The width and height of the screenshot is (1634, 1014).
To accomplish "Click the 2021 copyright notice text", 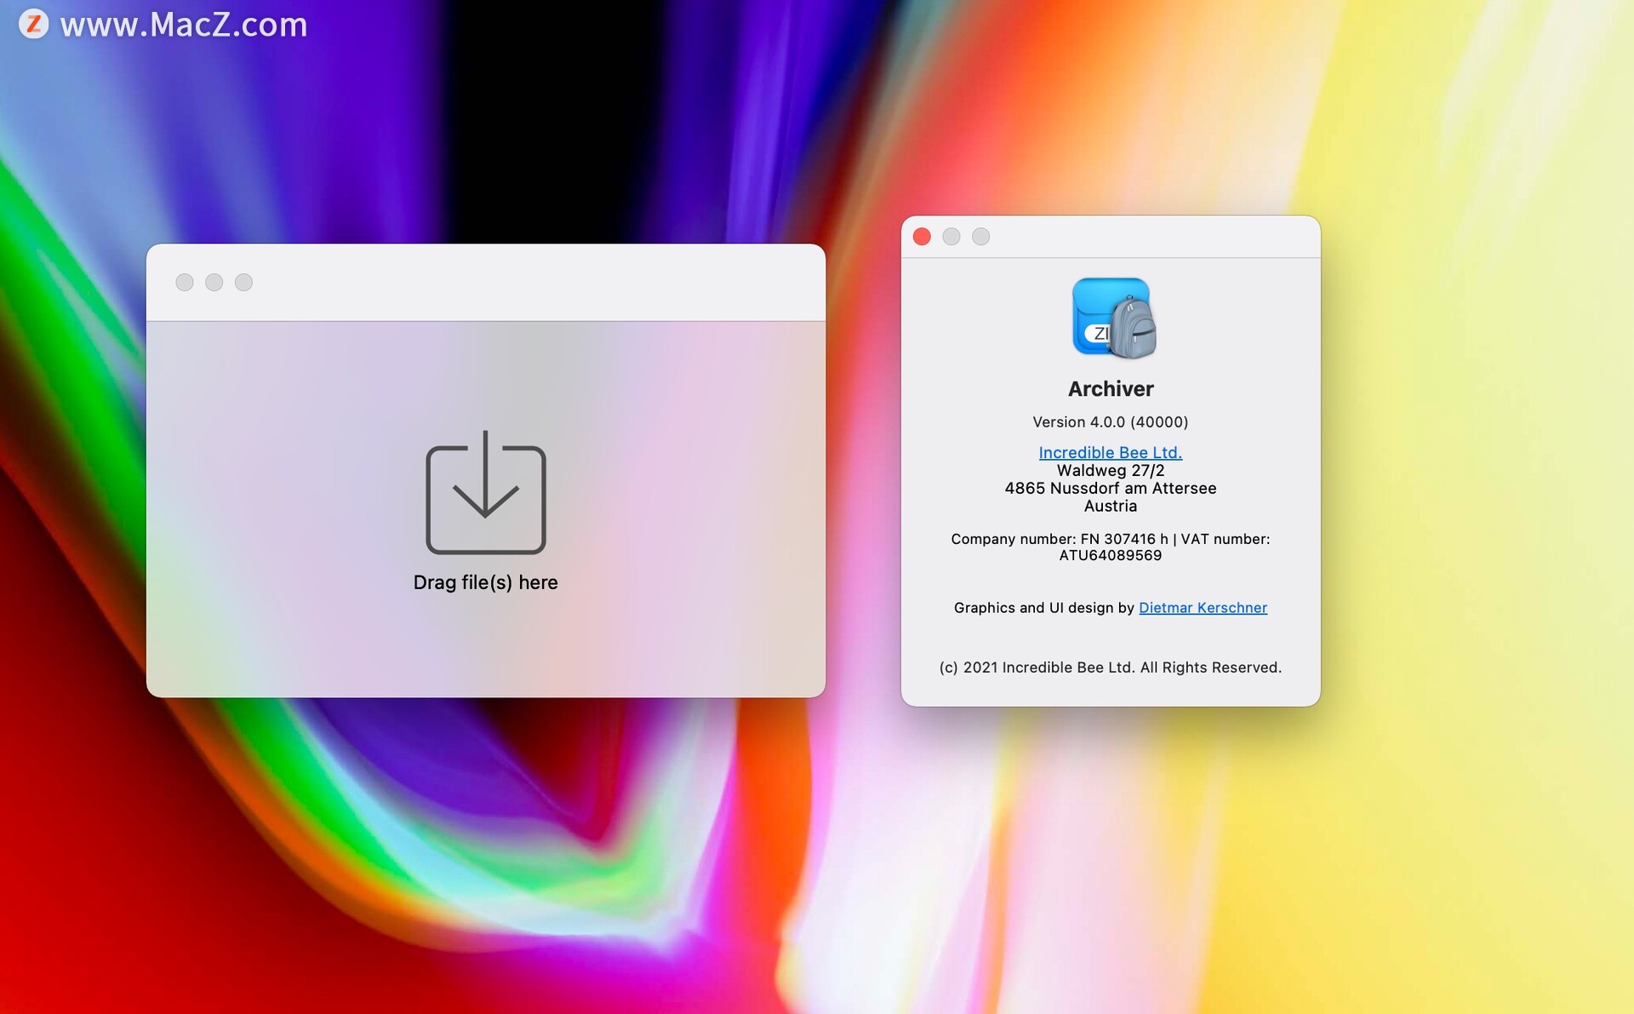I will click(x=1110, y=667).
